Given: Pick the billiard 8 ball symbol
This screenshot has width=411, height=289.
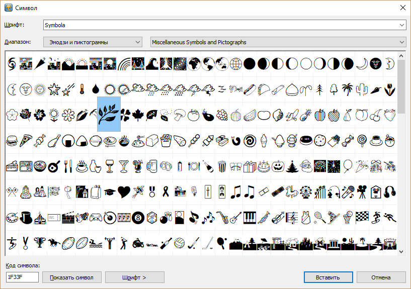Looking at the screenshot, I should (x=137, y=217).
